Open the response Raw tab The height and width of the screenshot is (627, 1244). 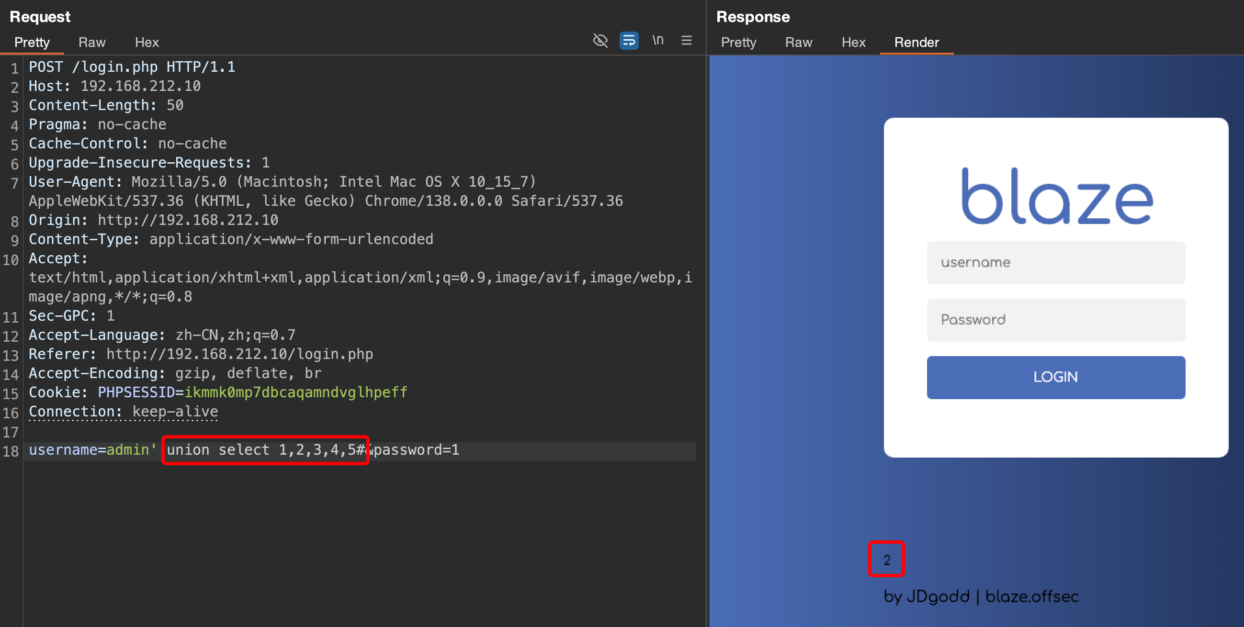(798, 43)
